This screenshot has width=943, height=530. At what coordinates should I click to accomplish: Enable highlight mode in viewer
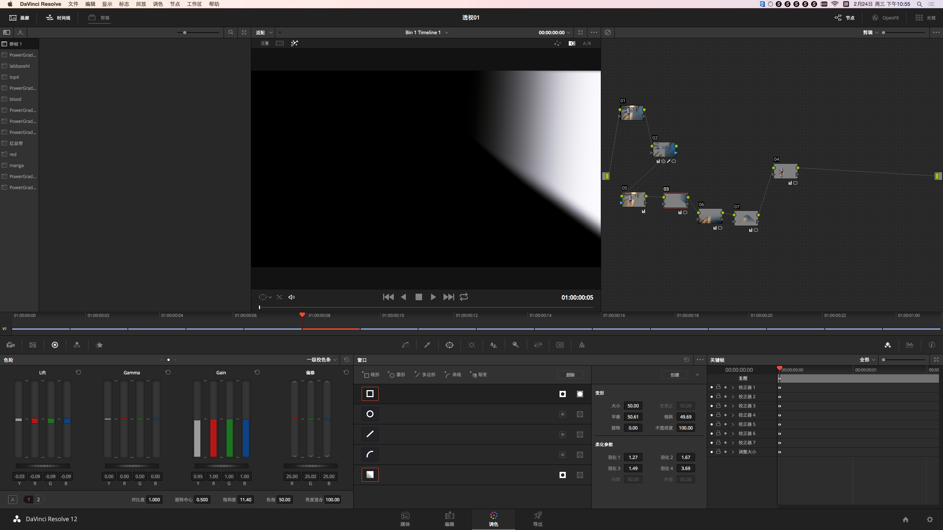pyautogui.click(x=294, y=43)
